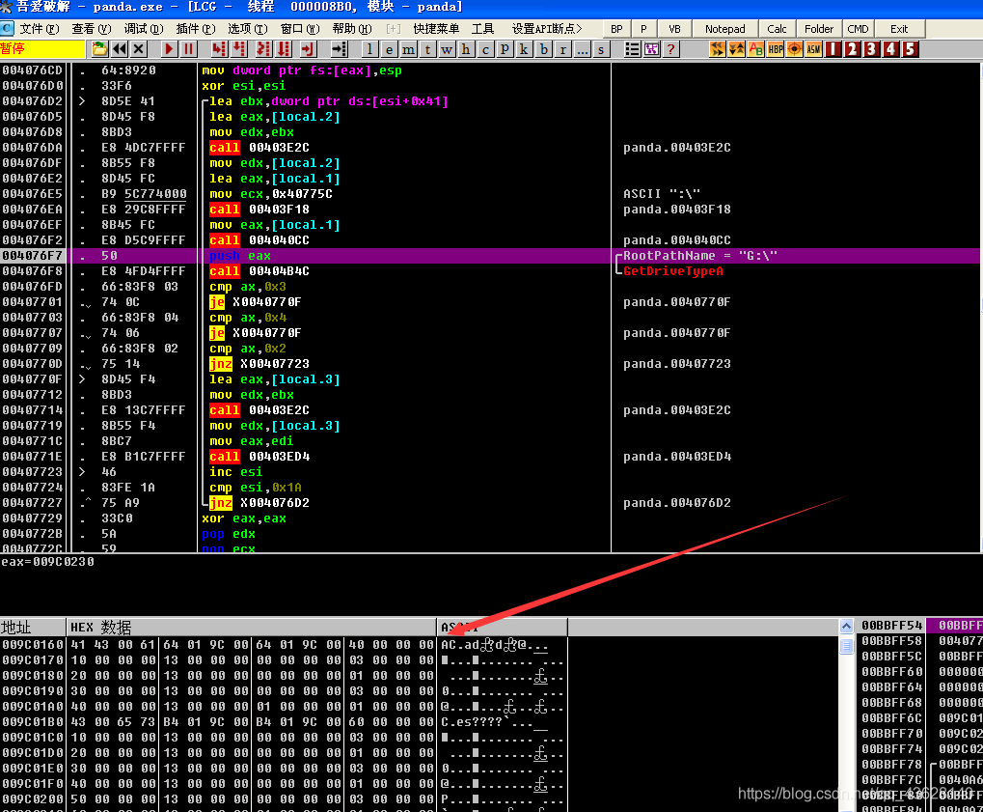Click the close X toolbar icon

tap(139, 49)
